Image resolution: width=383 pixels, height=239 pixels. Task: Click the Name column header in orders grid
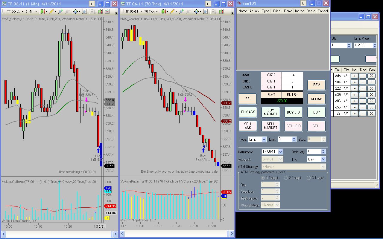point(243,11)
